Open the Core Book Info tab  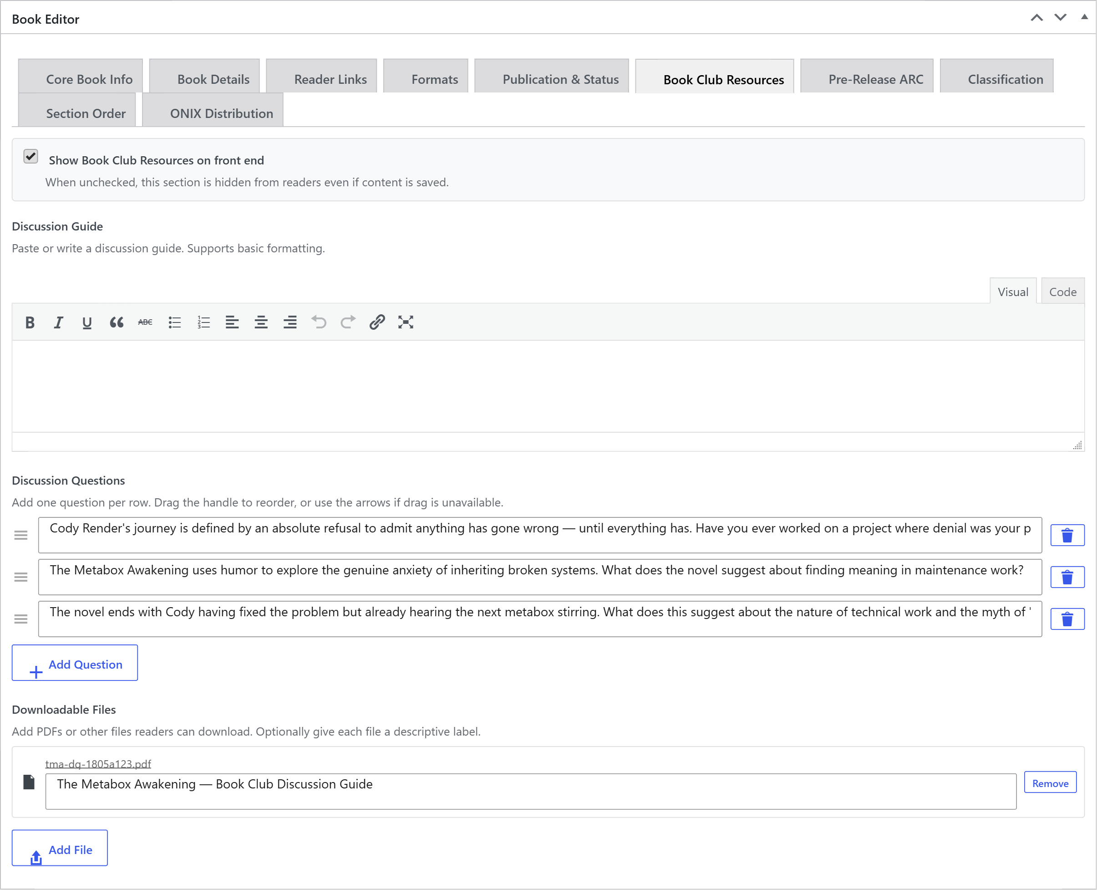coord(81,76)
